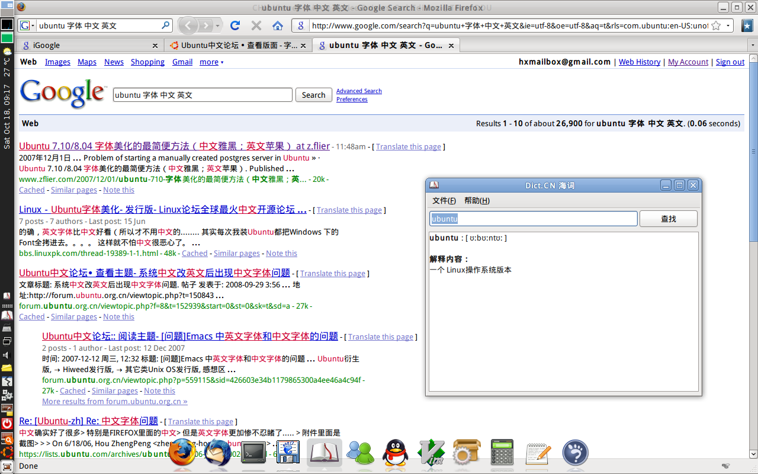Screen dimensions: 758x474
Task: Open the package installer box dock icon
Action: click(467, 453)
